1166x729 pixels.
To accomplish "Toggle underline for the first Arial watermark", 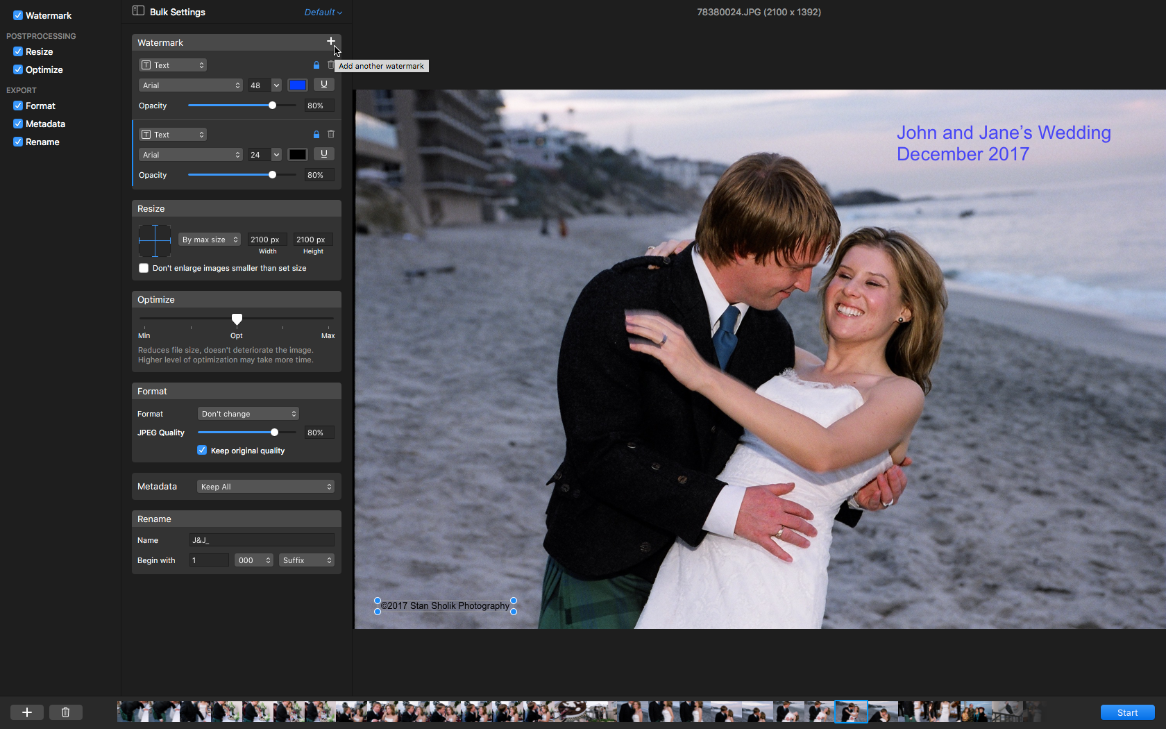I will 323,85.
